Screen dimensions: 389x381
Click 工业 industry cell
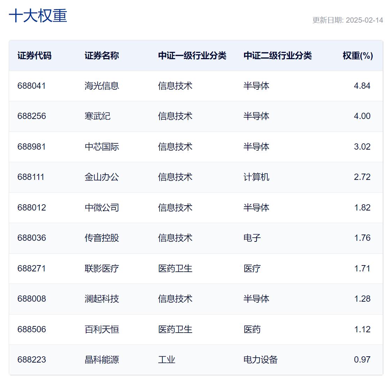click(167, 360)
